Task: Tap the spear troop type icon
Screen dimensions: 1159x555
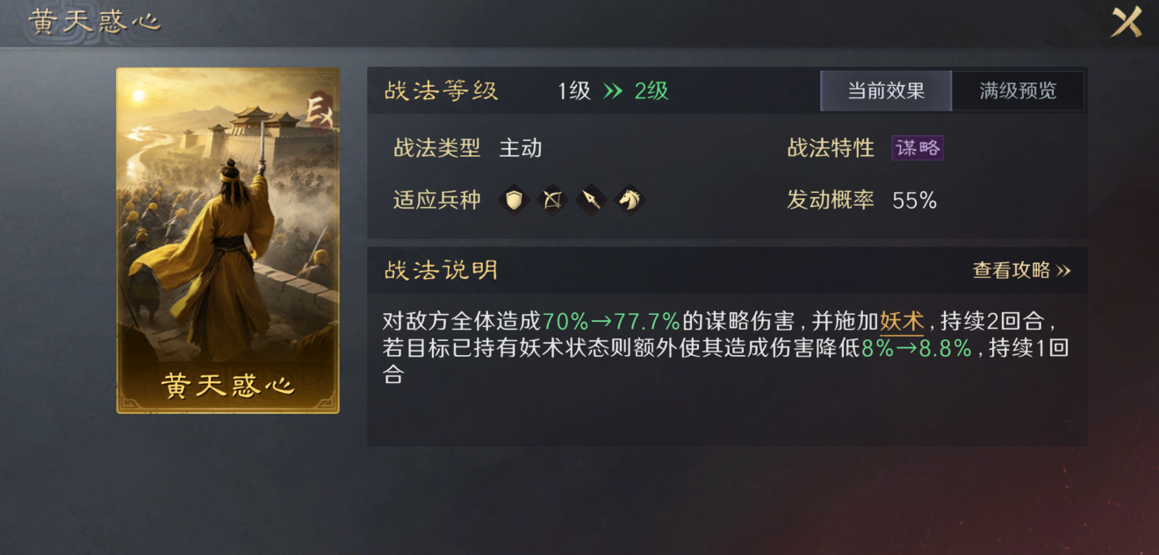Action: (591, 201)
